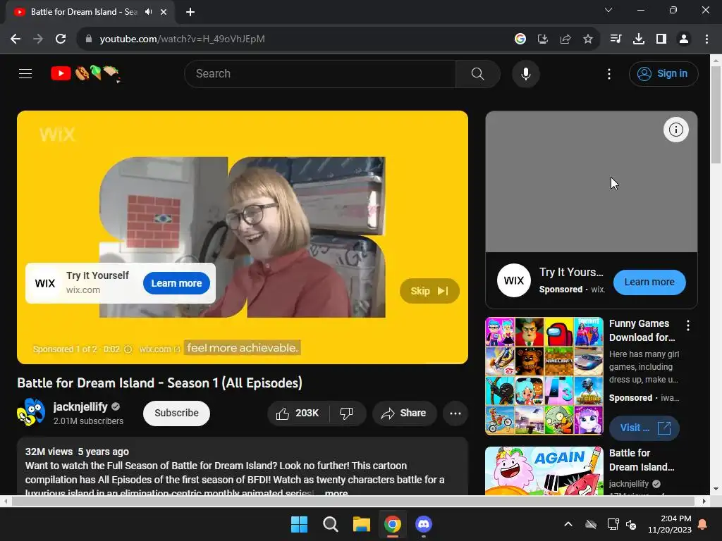Open jacknjellify channel avatar
Viewport: 722px width, 541px height.
click(31, 413)
